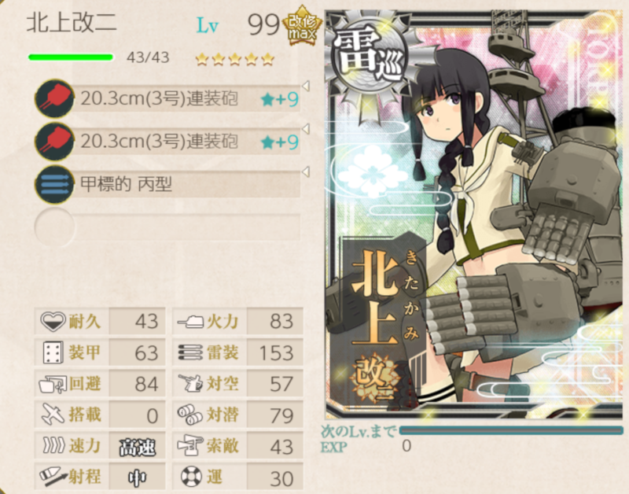Click the 次のLv.まで experience progress bar
Viewport: 629px width, 494px height.
click(x=510, y=431)
